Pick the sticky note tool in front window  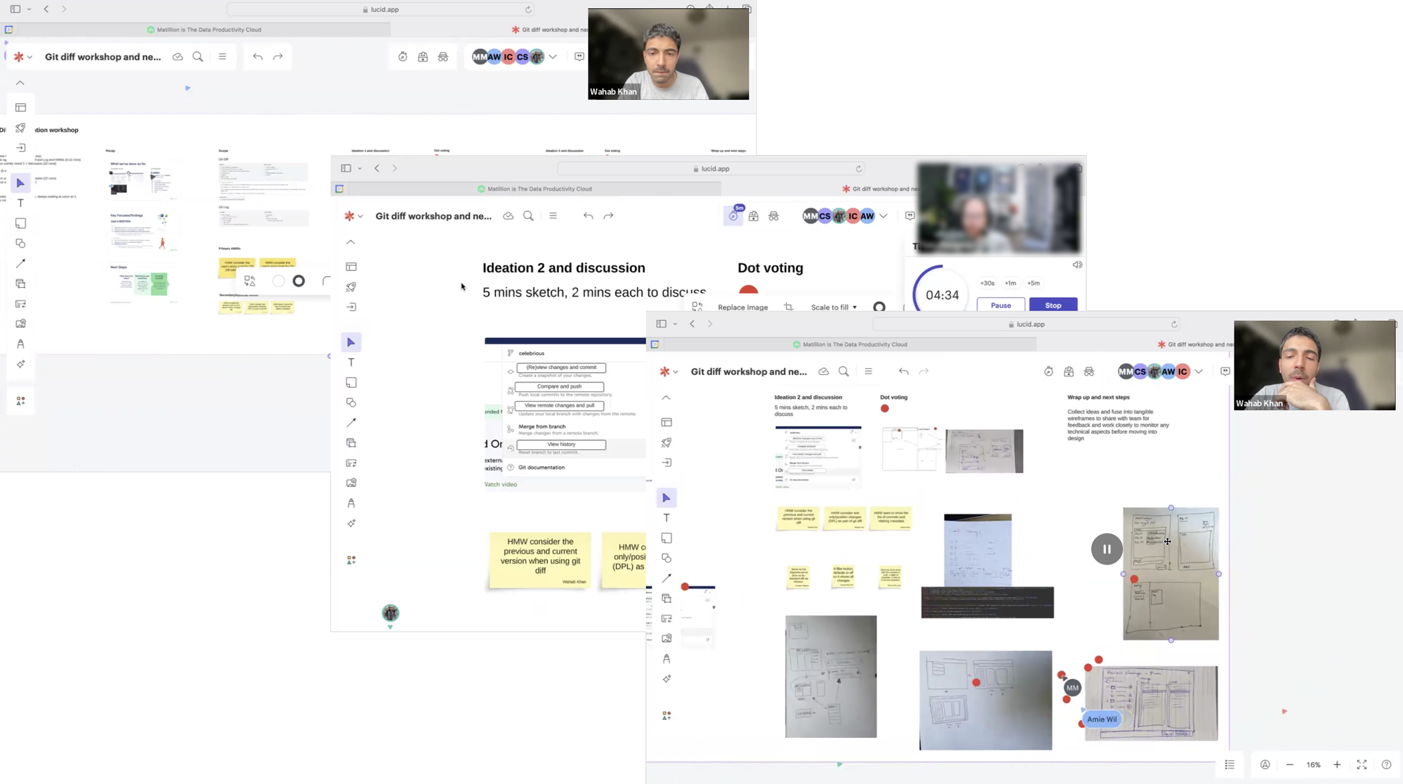point(666,538)
